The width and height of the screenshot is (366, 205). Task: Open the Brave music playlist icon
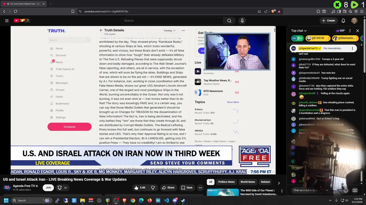click(x=333, y=11)
